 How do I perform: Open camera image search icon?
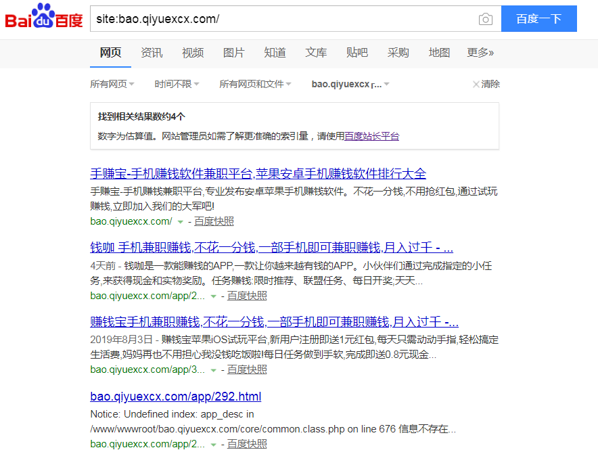(x=485, y=19)
